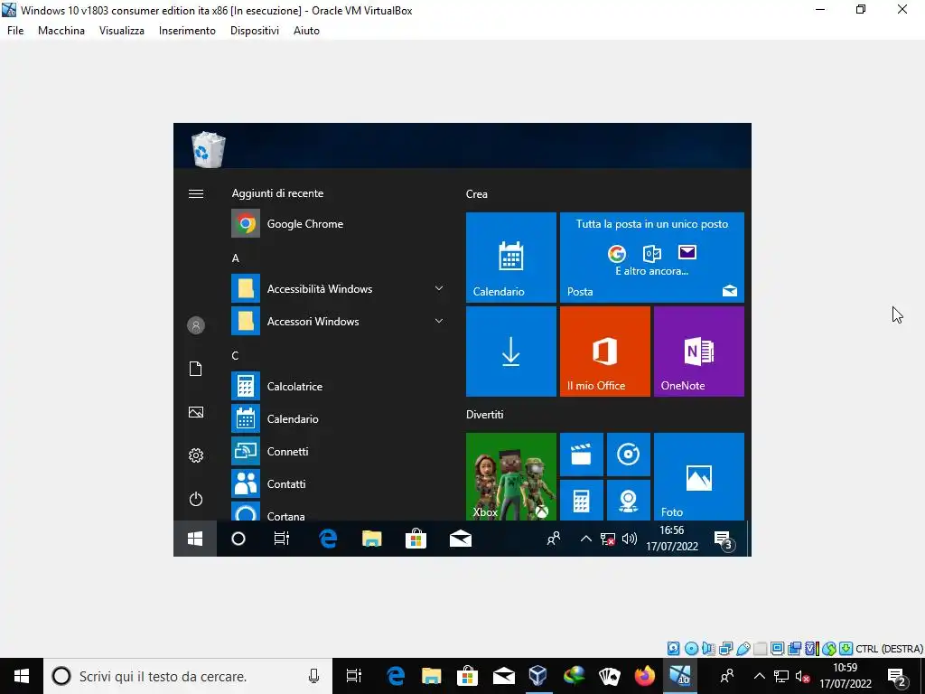Image resolution: width=925 pixels, height=694 pixels.
Task: Click the host search box 'Scrivi qui il testo da cercare'
Action: click(x=188, y=676)
